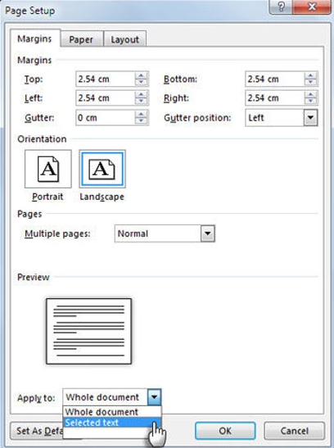The height and width of the screenshot is (448, 334).
Task: Collapse the Apply to dropdown arrow
Action: click(x=155, y=396)
